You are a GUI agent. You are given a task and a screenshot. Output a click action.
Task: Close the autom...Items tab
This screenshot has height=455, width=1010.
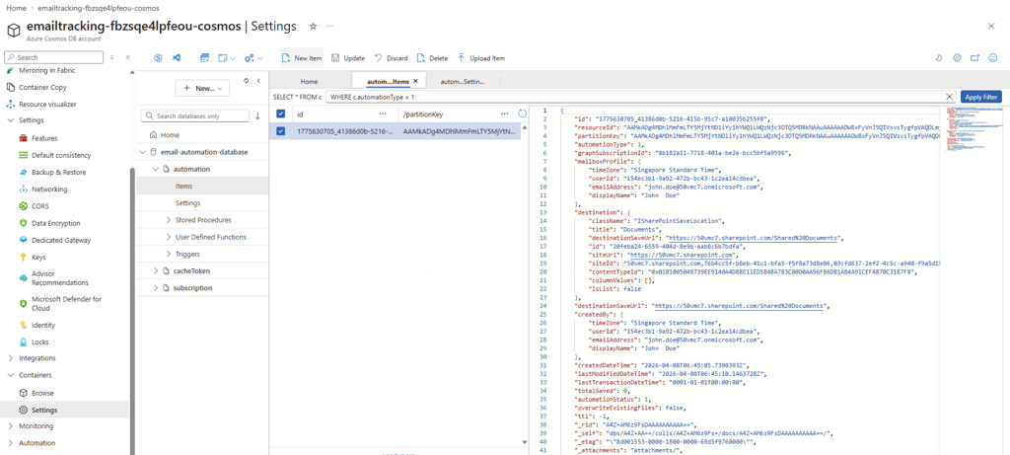(415, 81)
